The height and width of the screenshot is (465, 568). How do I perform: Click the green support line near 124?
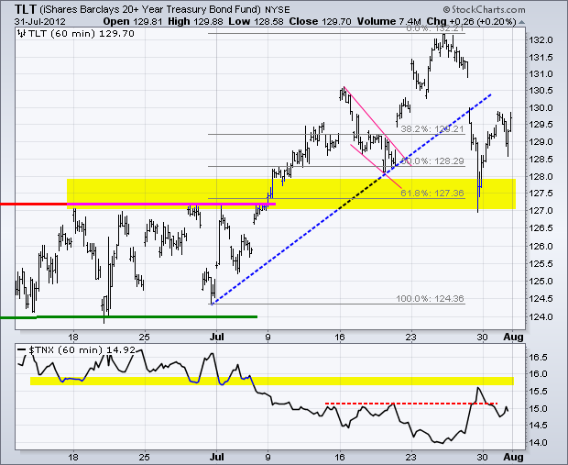tap(128, 317)
